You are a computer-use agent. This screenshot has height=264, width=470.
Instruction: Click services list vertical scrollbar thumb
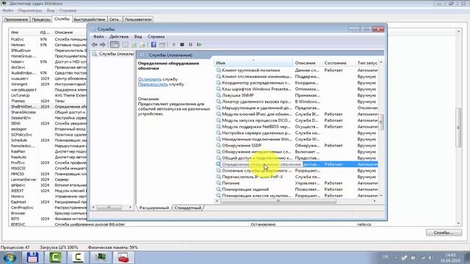pos(381,122)
